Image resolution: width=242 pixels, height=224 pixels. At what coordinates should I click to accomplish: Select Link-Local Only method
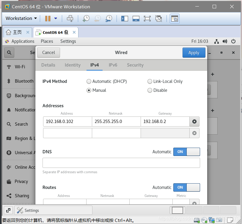point(165,81)
